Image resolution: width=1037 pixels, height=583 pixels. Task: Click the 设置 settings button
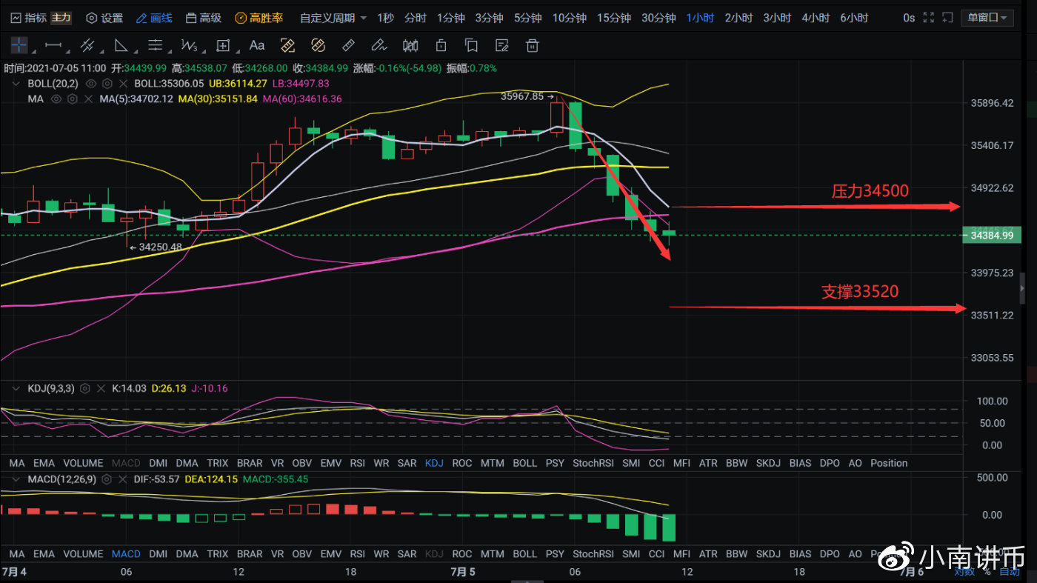(104, 18)
